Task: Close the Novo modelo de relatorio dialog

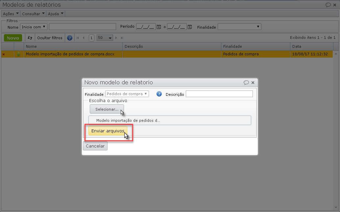Action: coord(253,82)
